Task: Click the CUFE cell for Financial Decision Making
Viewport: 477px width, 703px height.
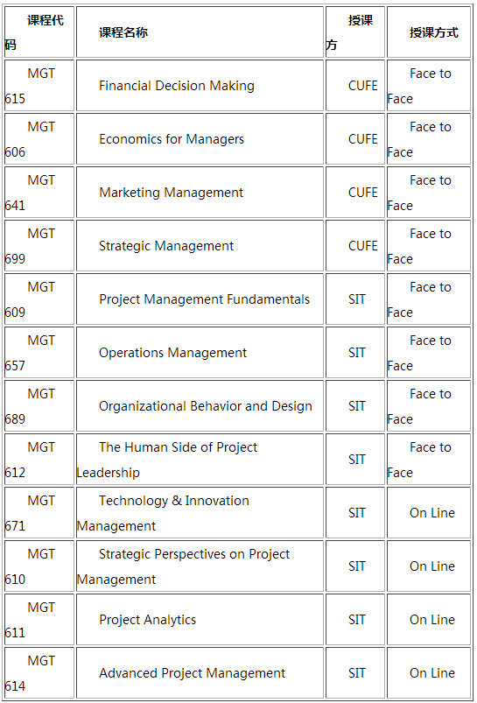Action: (355, 86)
